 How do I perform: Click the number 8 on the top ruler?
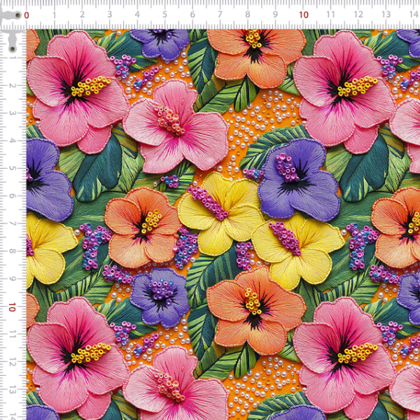point(248,15)
